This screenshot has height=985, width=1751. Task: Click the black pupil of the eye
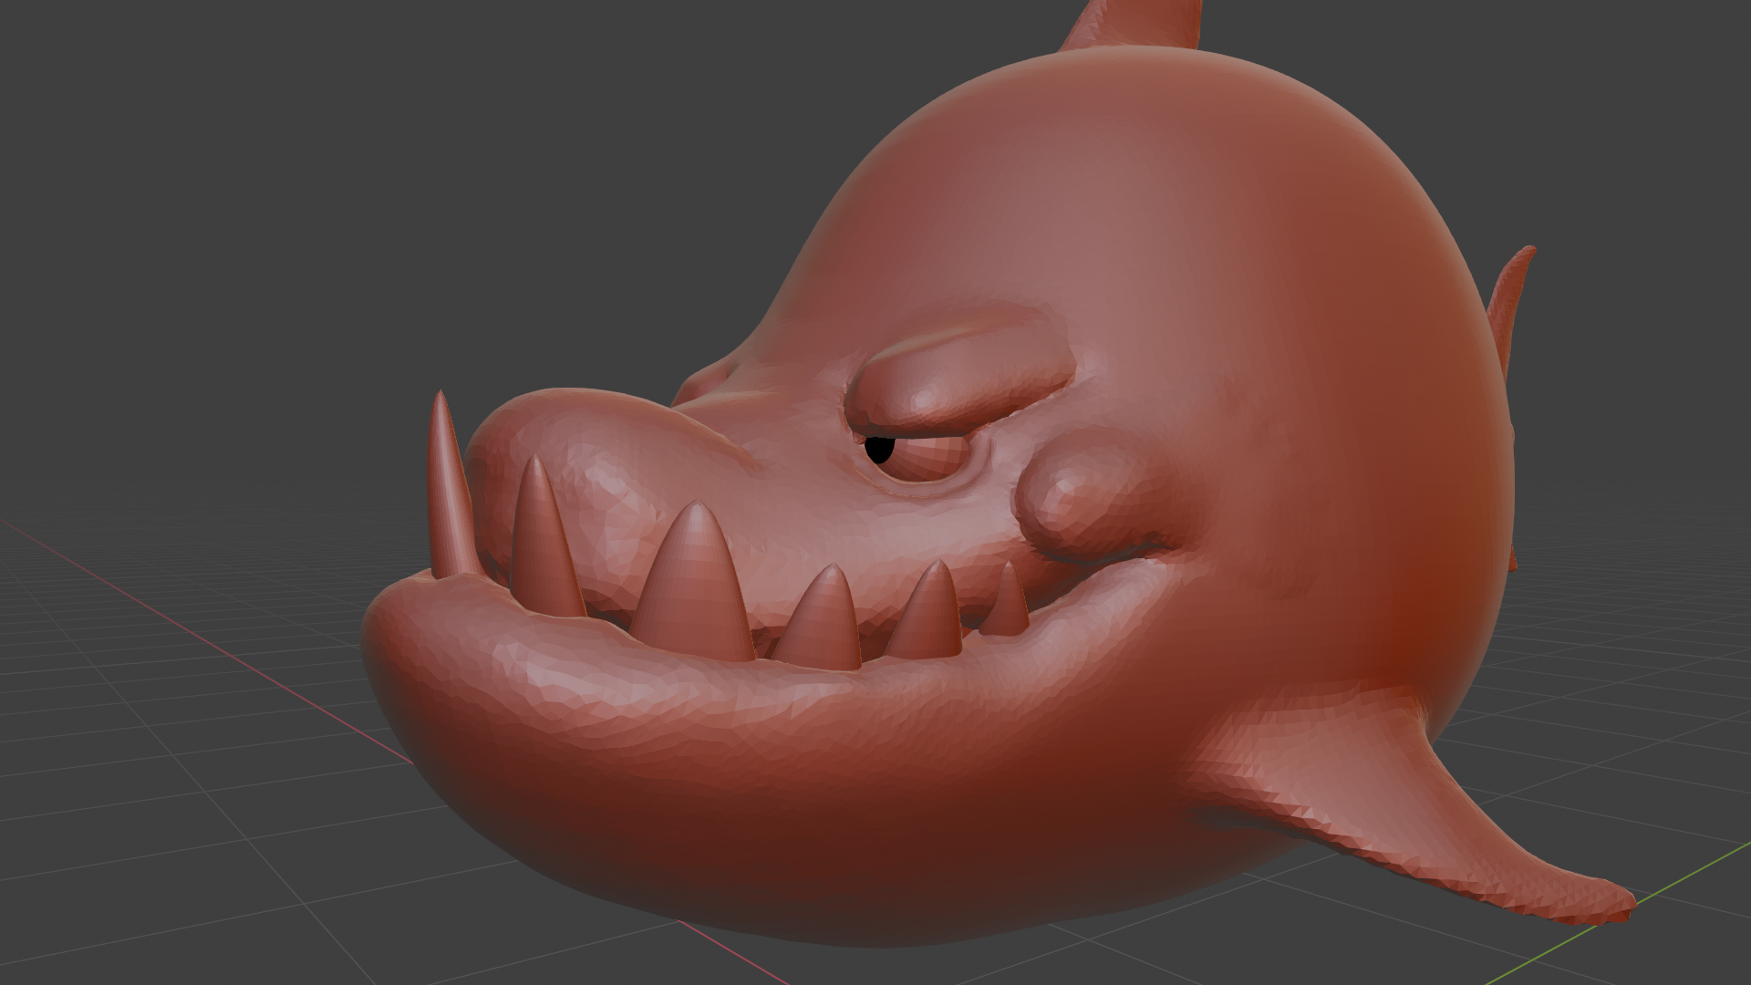pos(879,449)
